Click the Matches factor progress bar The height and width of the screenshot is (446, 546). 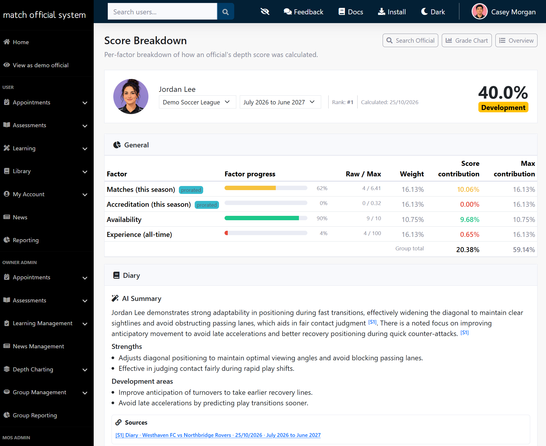pyautogui.click(x=266, y=188)
